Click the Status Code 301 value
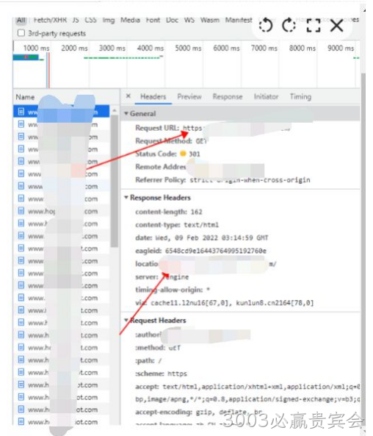 click(x=195, y=154)
